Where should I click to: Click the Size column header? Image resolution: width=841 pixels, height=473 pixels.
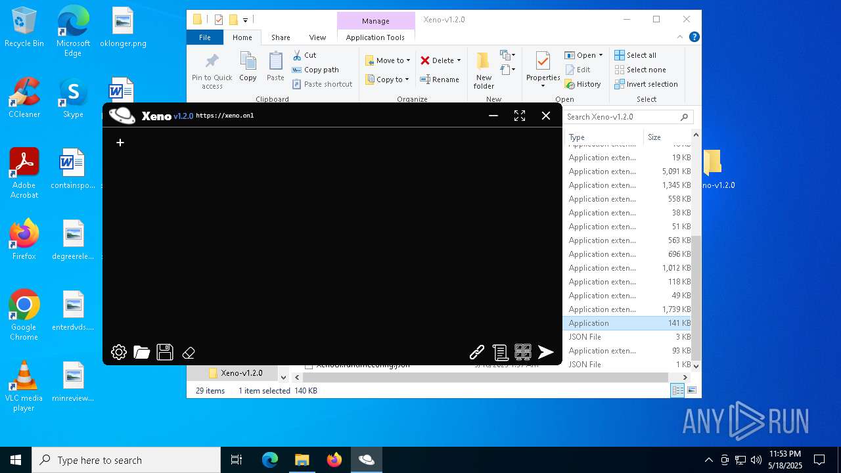[x=667, y=137]
